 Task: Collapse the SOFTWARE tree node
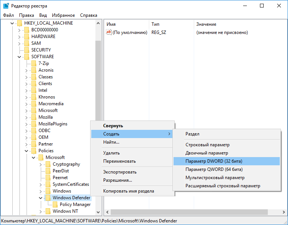19,57
